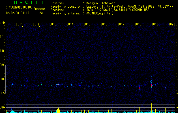The width and height of the screenshot is (178, 113).
Task: Click the 0811 time marker
Action: 19,24
